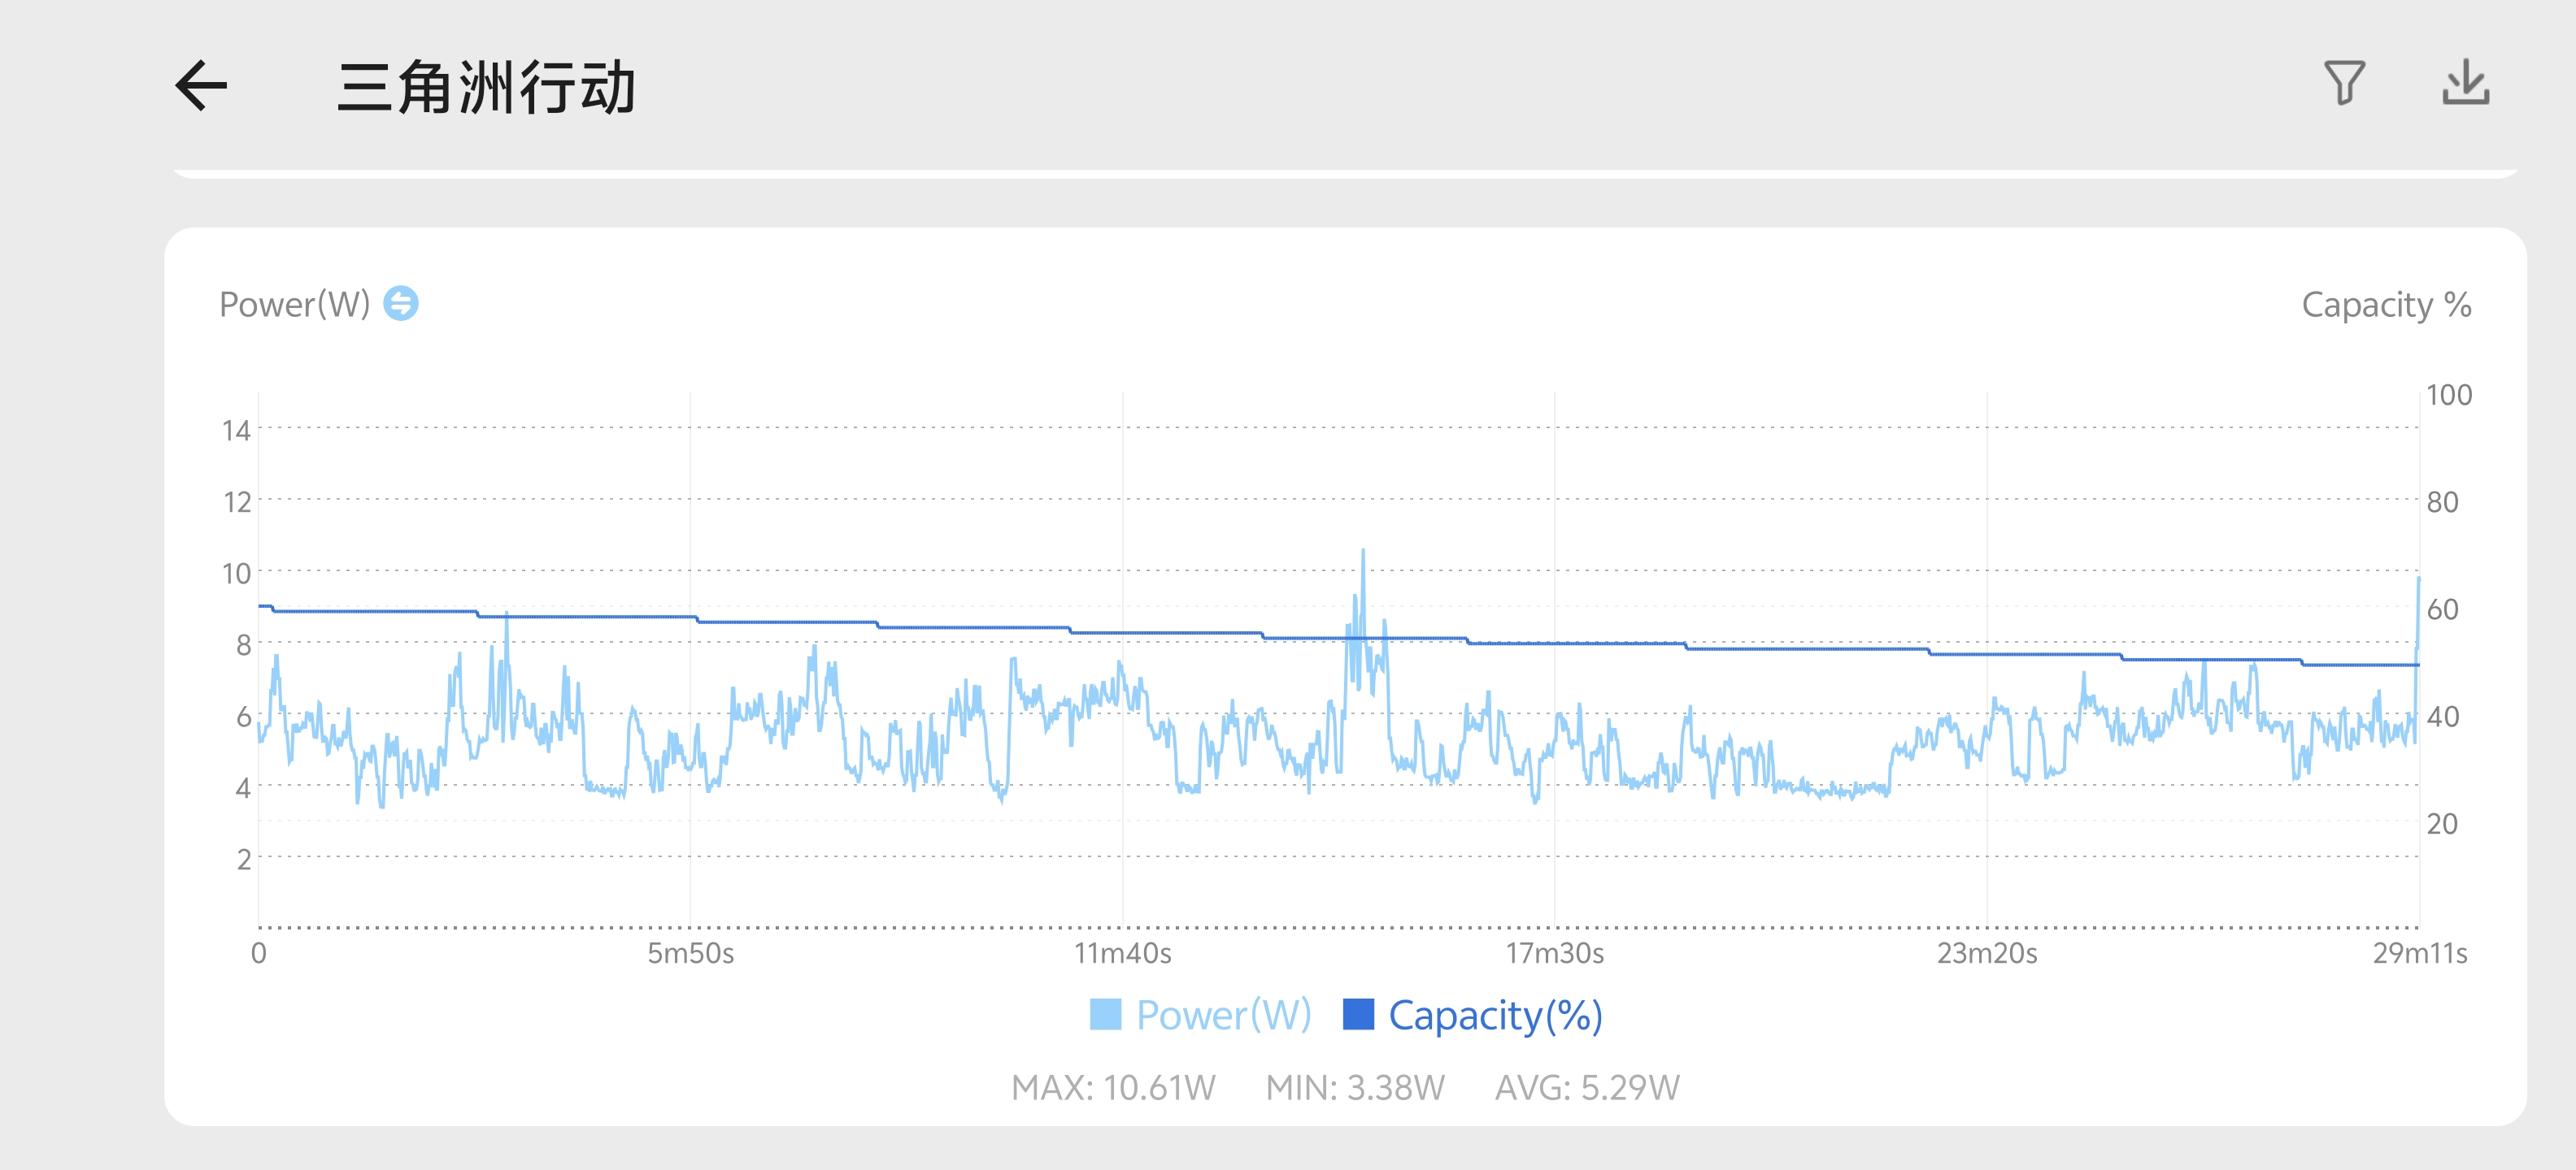
Task: Select the AVG: 5.29W statistic
Action: [1587, 1087]
